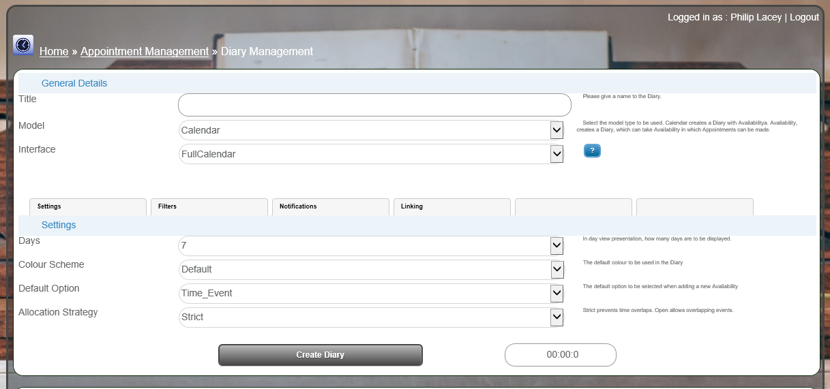Viewport: 830px width, 389px height.
Task: Click into the Title text field
Action: (374, 105)
